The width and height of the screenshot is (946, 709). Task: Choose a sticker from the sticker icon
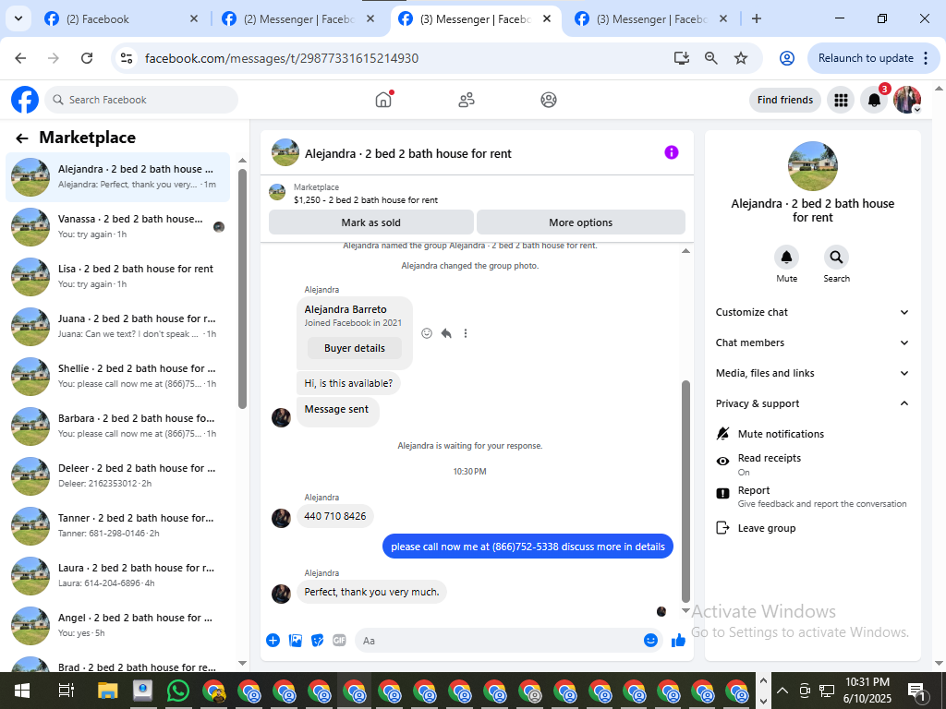tap(318, 641)
